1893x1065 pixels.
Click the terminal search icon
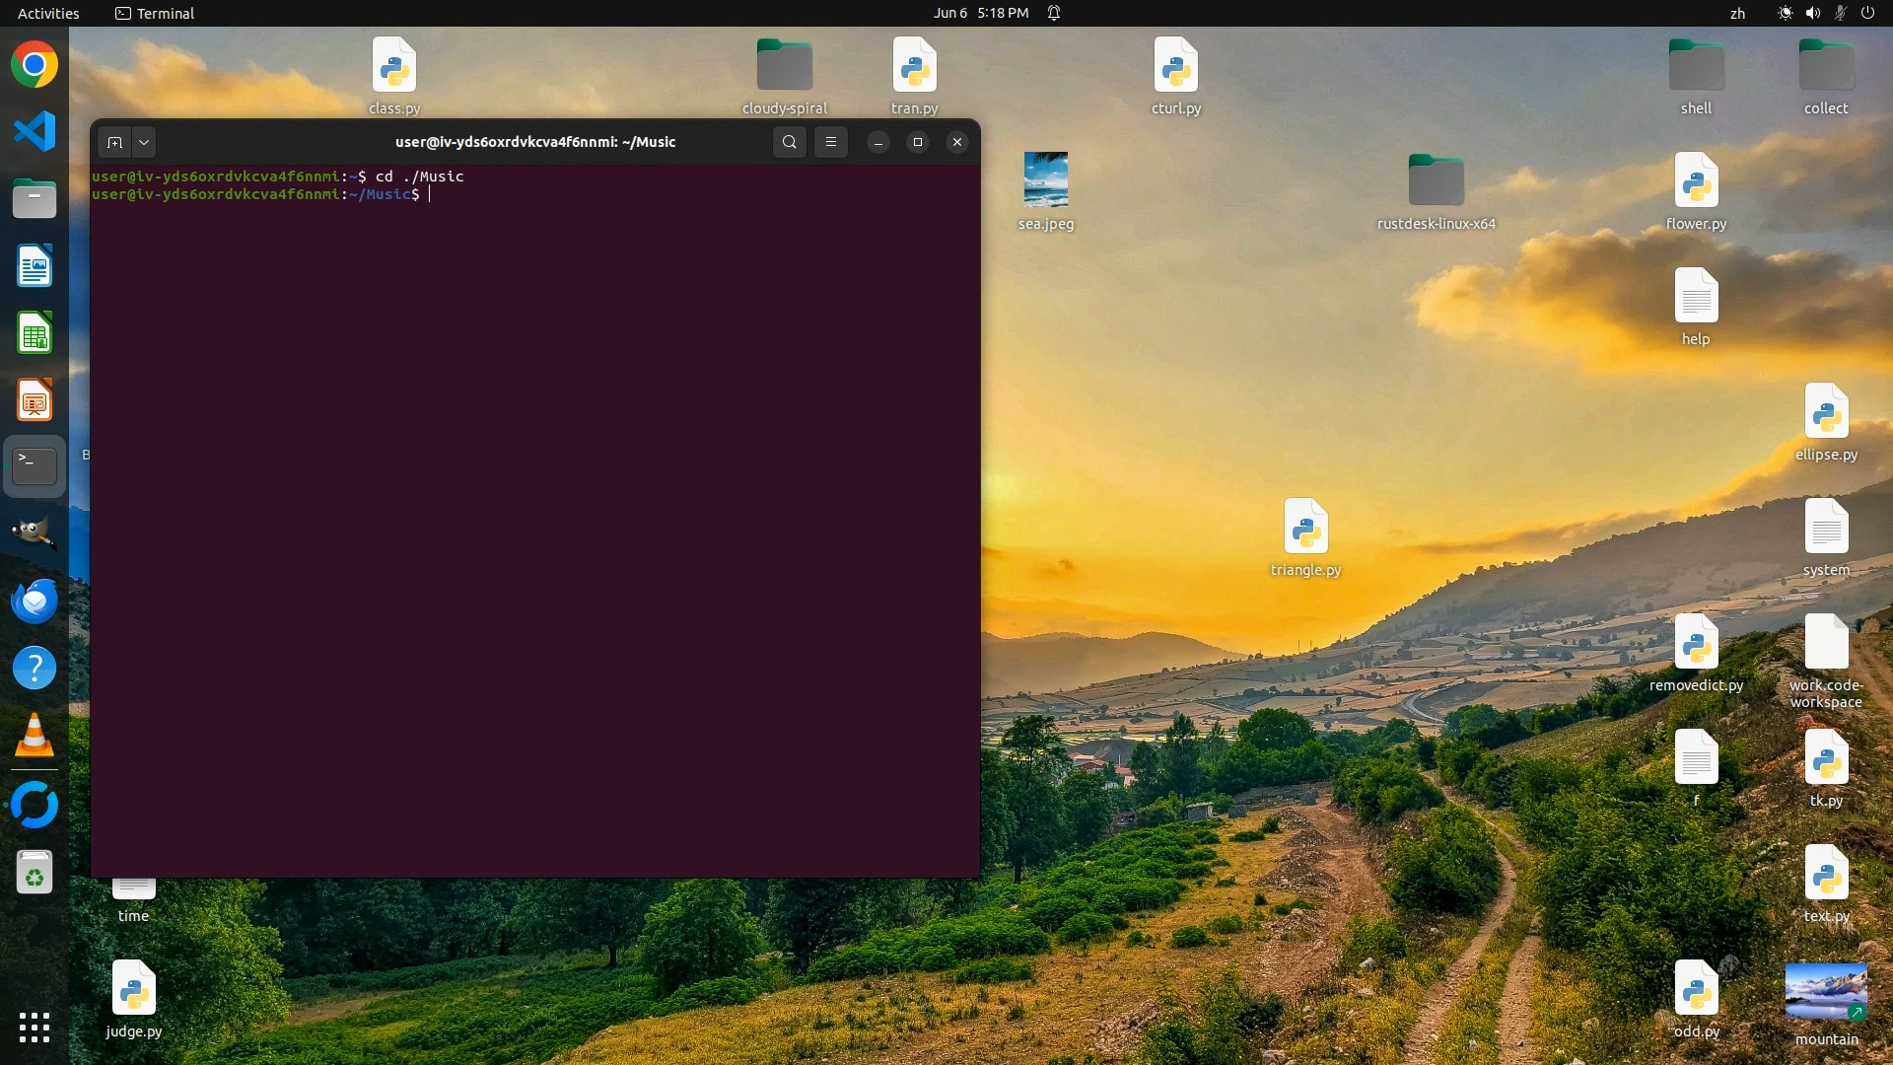point(789,142)
